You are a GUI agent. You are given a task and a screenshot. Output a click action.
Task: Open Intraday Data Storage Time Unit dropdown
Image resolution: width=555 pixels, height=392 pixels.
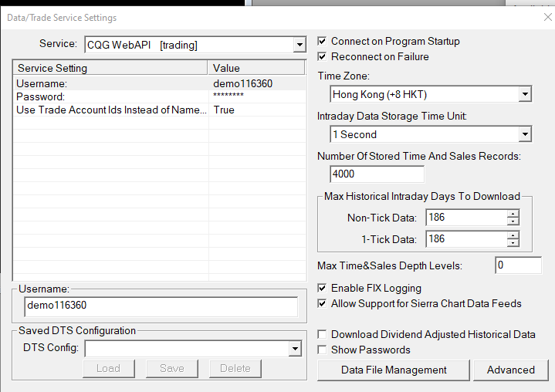[x=525, y=134]
